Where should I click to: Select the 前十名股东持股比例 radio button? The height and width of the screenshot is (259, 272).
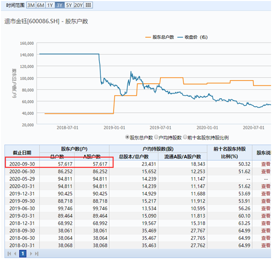(185, 137)
